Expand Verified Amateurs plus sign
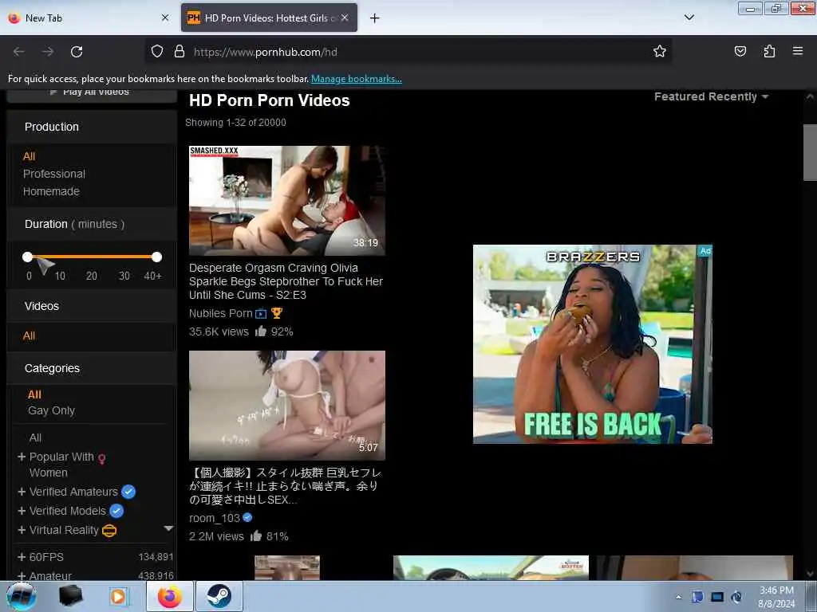 click(22, 492)
